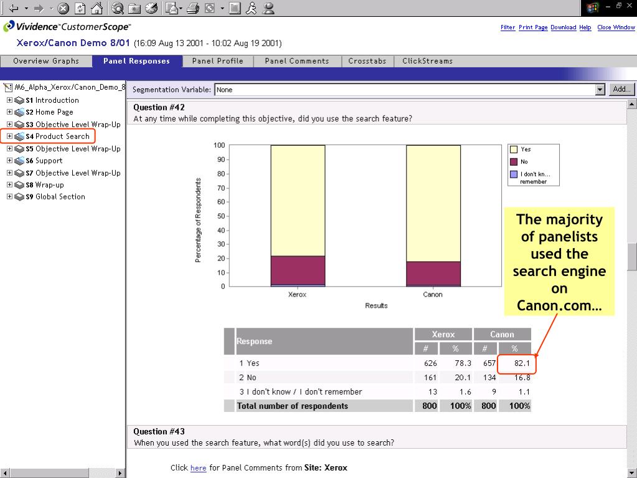Expand the S4 Product Search node
The width and height of the screenshot is (637, 478).
pos(10,136)
